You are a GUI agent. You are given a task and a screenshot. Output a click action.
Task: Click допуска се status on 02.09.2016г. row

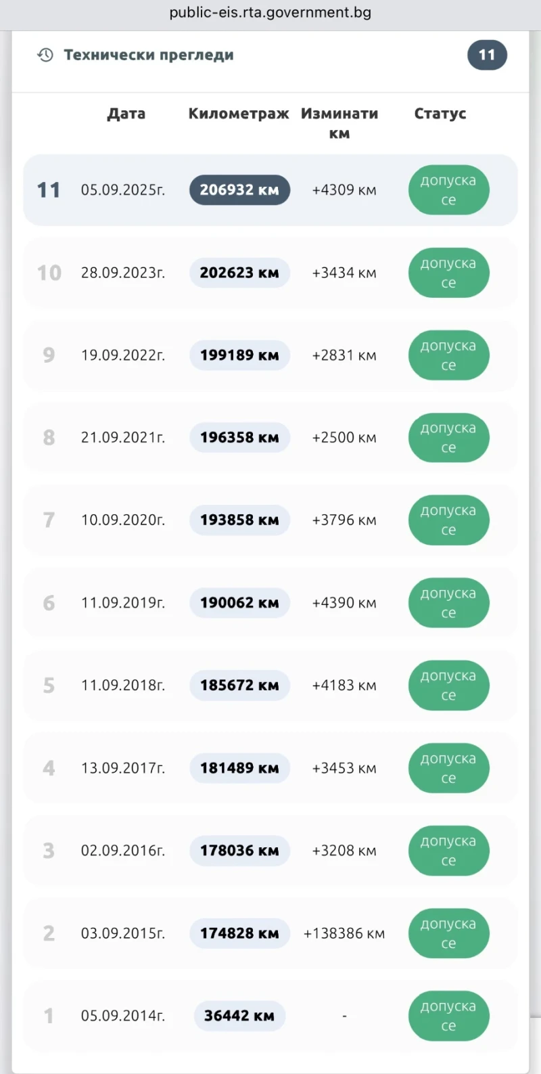[448, 851]
